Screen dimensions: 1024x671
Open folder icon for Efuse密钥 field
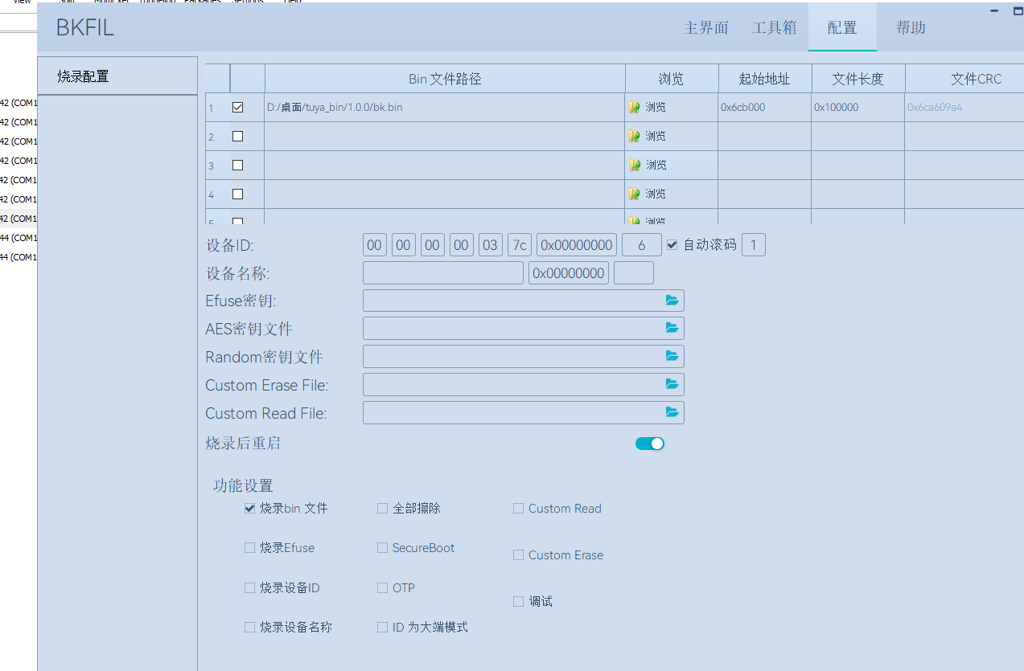[672, 301]
